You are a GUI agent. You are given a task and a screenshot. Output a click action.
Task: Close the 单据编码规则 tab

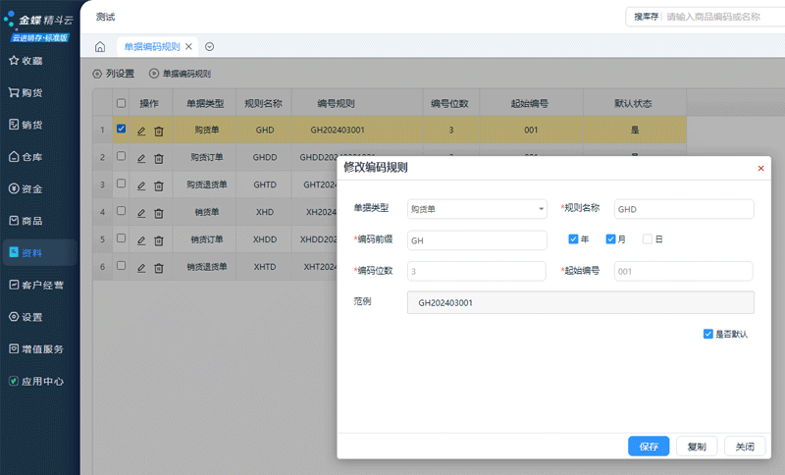click(x=188, y=46)
